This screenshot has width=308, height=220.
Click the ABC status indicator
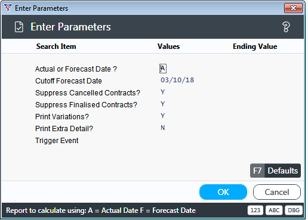(274, 210)
